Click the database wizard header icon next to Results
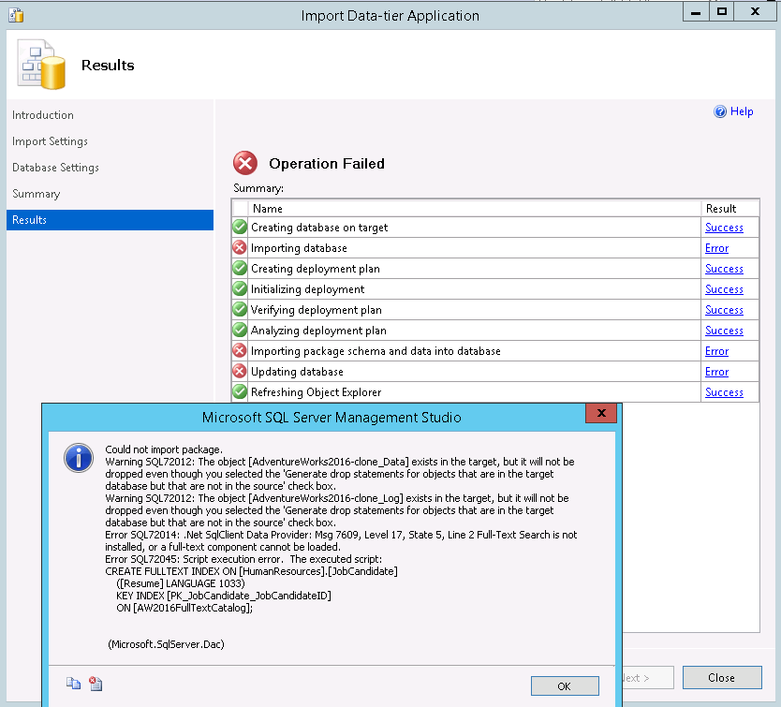The height and width of the screenshot is (707, 781). pyautogui.click(x=41, y=65)
